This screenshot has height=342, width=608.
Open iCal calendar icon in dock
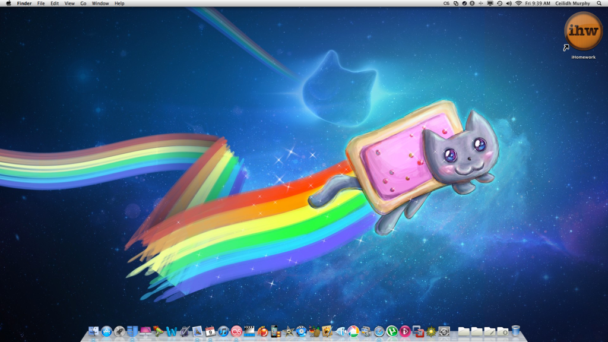click(x=210, y=331)
